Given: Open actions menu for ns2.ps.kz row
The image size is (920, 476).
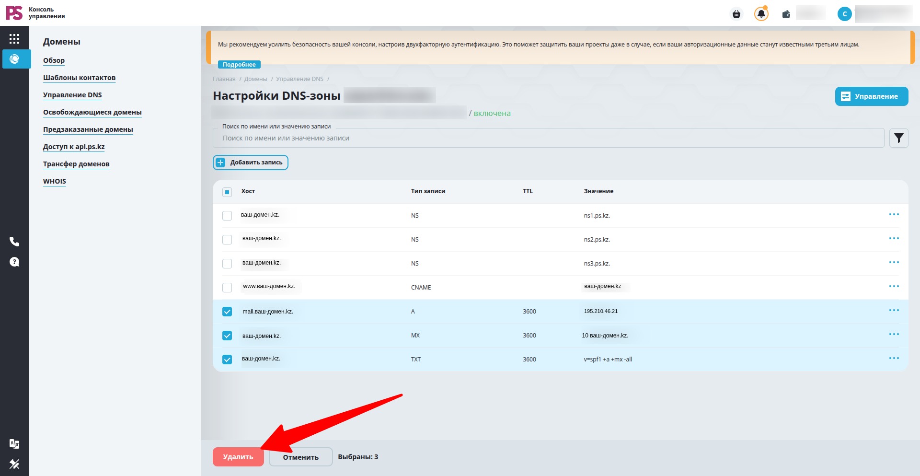Looking at the screenshot, I should click(x=894, y=238).
